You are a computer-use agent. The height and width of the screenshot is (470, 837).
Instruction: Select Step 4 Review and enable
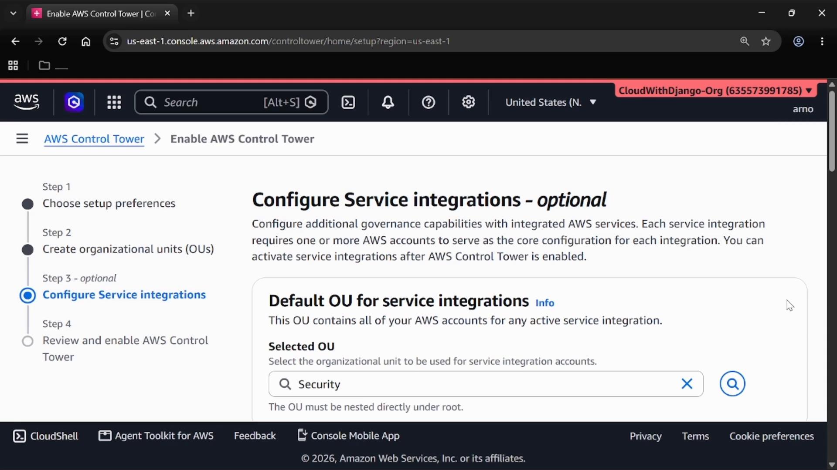click(126, 349)
